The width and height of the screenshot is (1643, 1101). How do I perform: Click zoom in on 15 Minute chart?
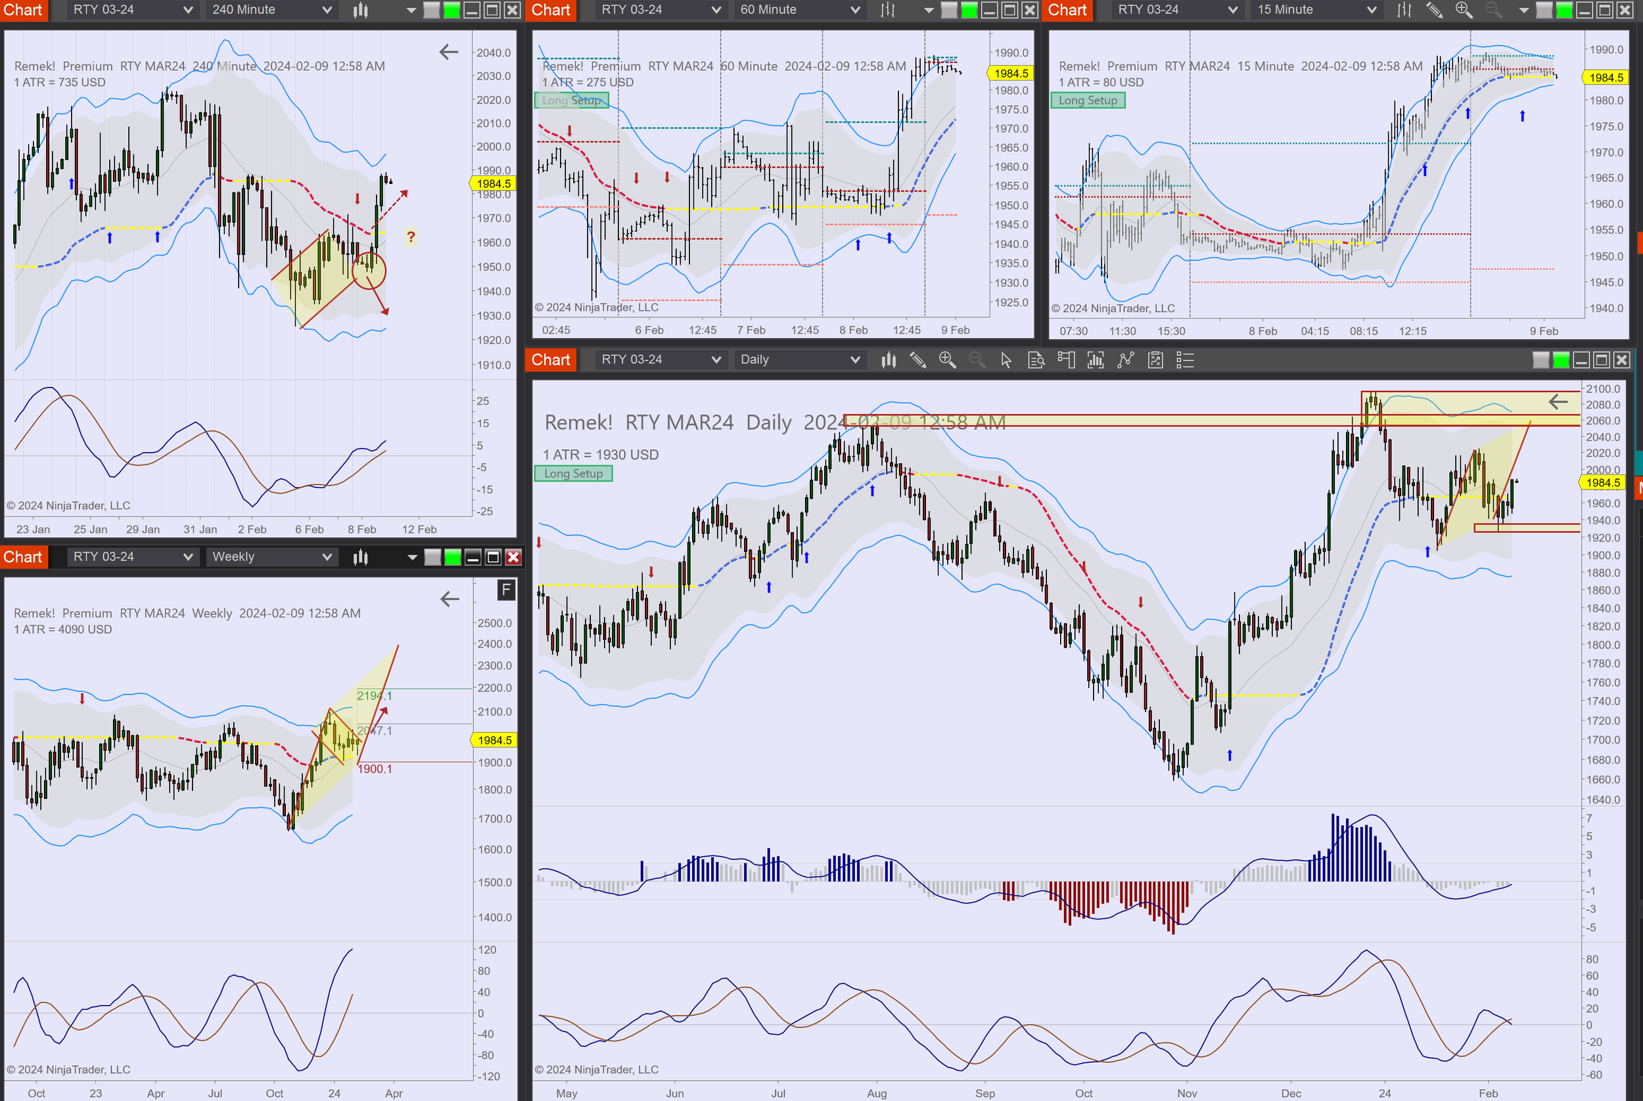(1463, 10)
